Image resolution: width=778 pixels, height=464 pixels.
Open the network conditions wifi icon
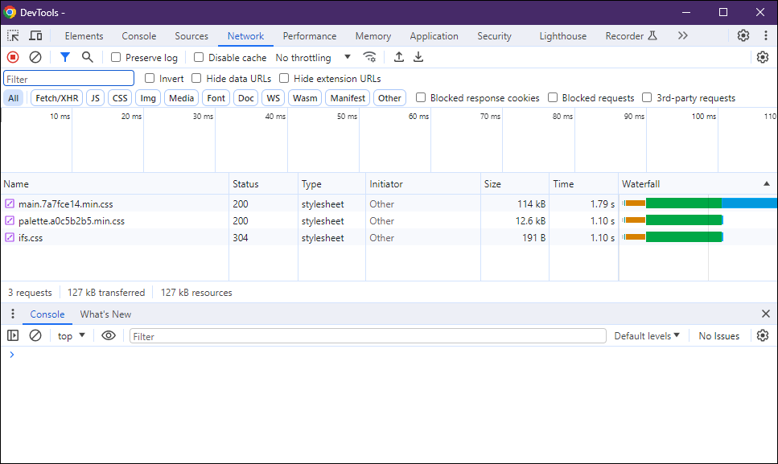(369, 57)
